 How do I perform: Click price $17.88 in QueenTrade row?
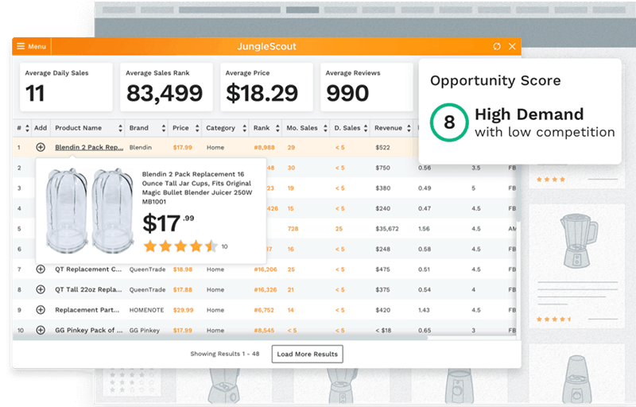[x=182, y=289]
